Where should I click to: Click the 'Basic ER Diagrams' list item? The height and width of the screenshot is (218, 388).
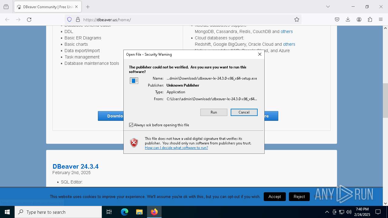(83, 38)
